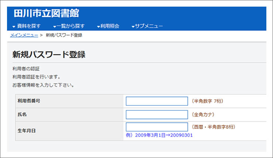Click the 新規パスワード登録 breadcrumb text
The width and height of the screenshot is (273, 158).
pyautogui.click(x=64, y=35)
